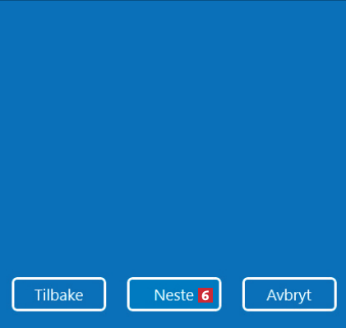
Task: Click the Tilbake button
Action: [x=59, y=294]
